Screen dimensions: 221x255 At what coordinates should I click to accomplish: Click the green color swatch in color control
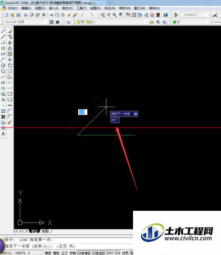[x=175, y=22]
